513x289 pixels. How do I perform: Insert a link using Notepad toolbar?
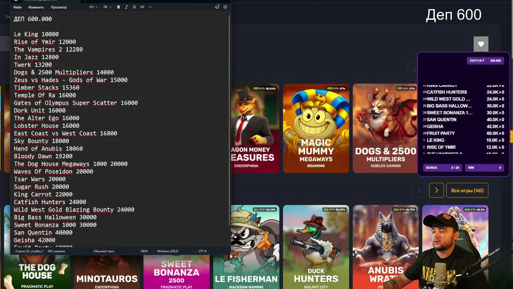point(142,7)
